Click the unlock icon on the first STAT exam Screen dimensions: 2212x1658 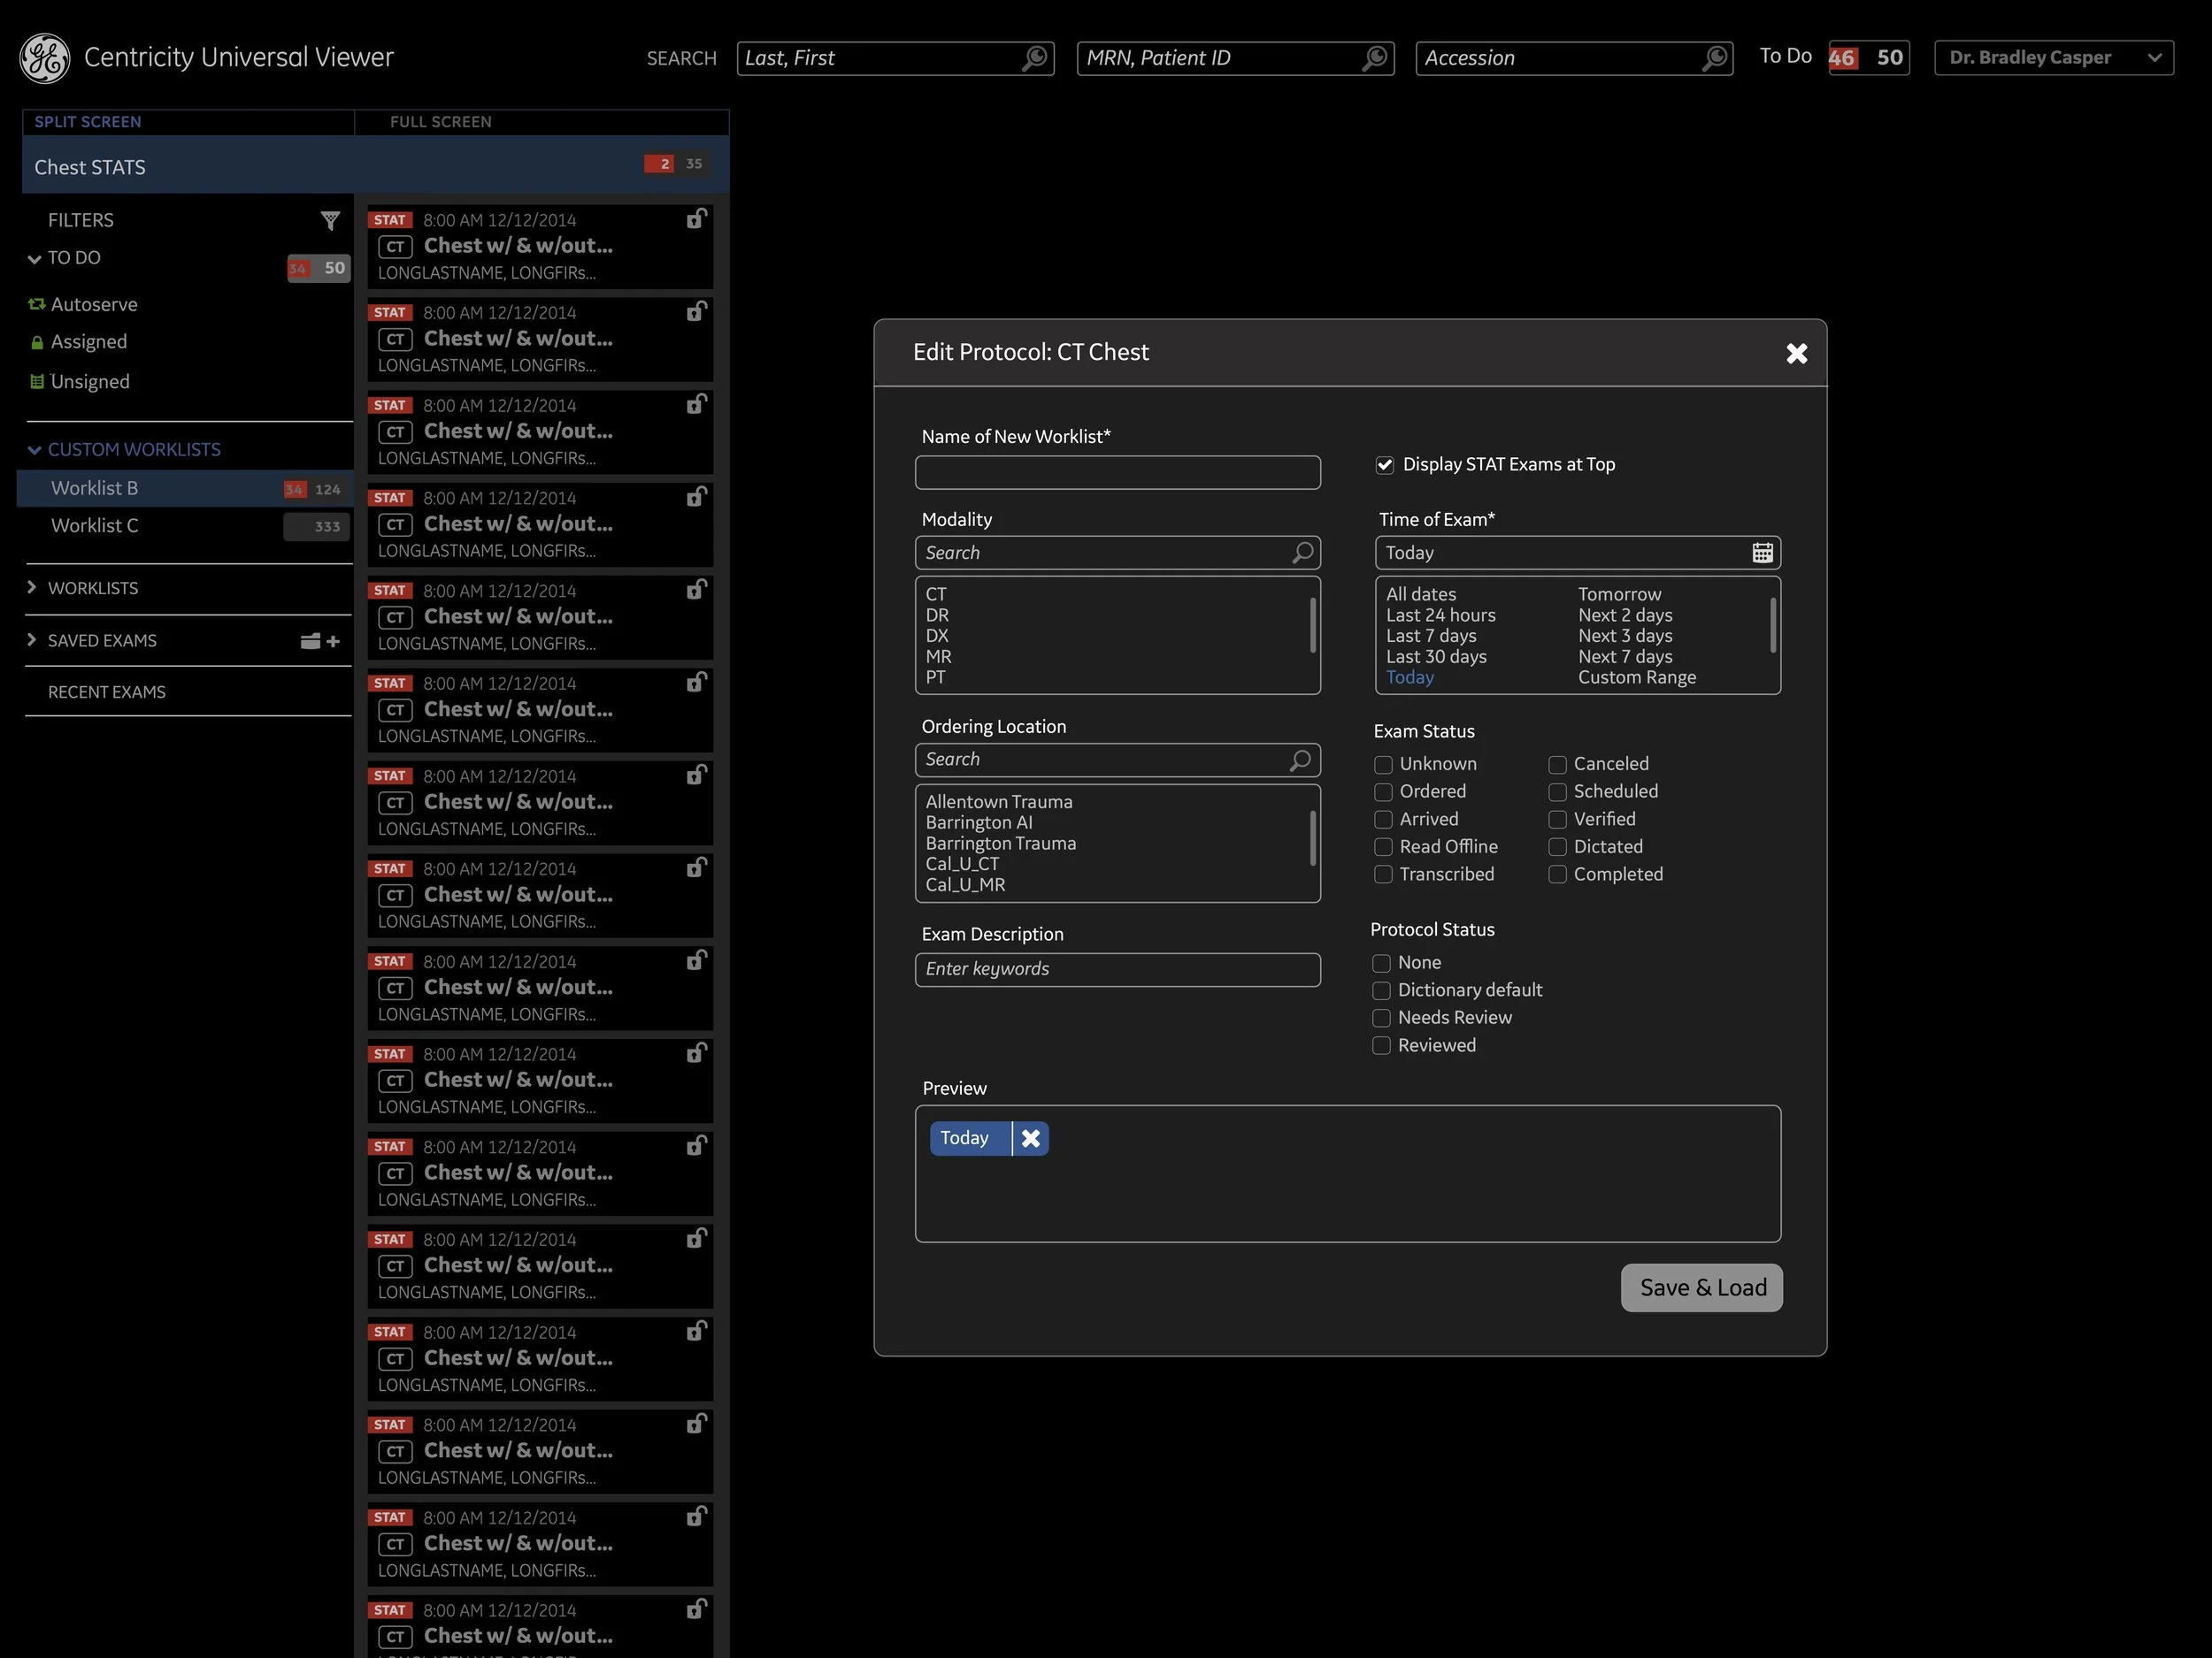[696, 219]
